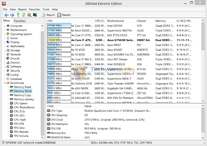Screen dimensions: 207x146
Task: Open the users manager toolbar icon
Action: pyautogui.click(x=29, y=15)
